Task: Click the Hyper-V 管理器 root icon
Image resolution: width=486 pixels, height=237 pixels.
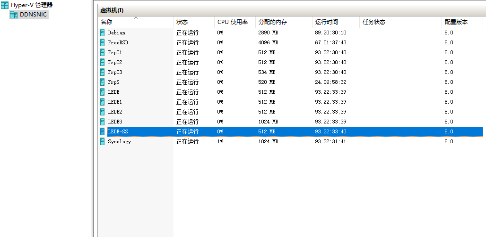Action: (x=5, y=5)
